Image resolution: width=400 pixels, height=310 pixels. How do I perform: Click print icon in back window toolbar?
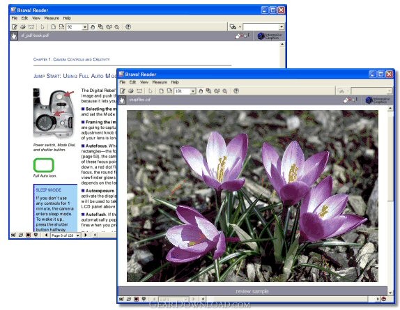pyautogui.click(x=23, y=26)
